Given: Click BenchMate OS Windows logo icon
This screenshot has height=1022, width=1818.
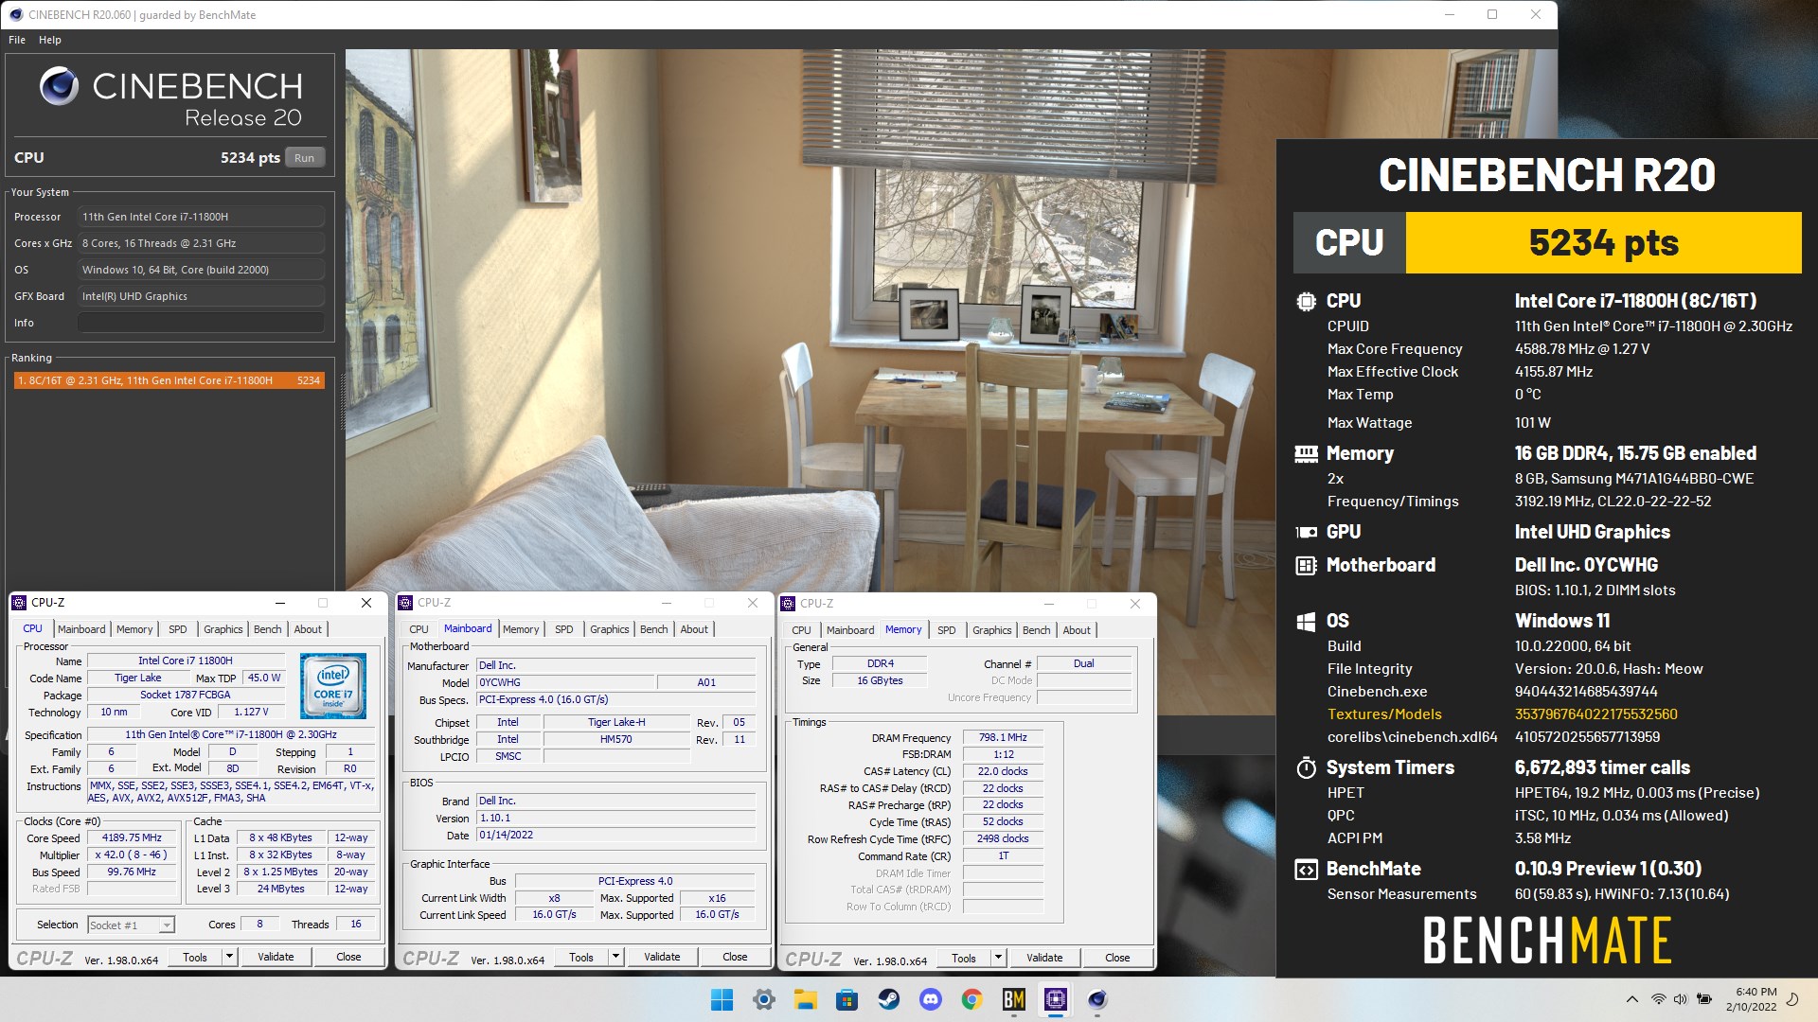Looking at the screenshot, I should (x=1306, y=622).
